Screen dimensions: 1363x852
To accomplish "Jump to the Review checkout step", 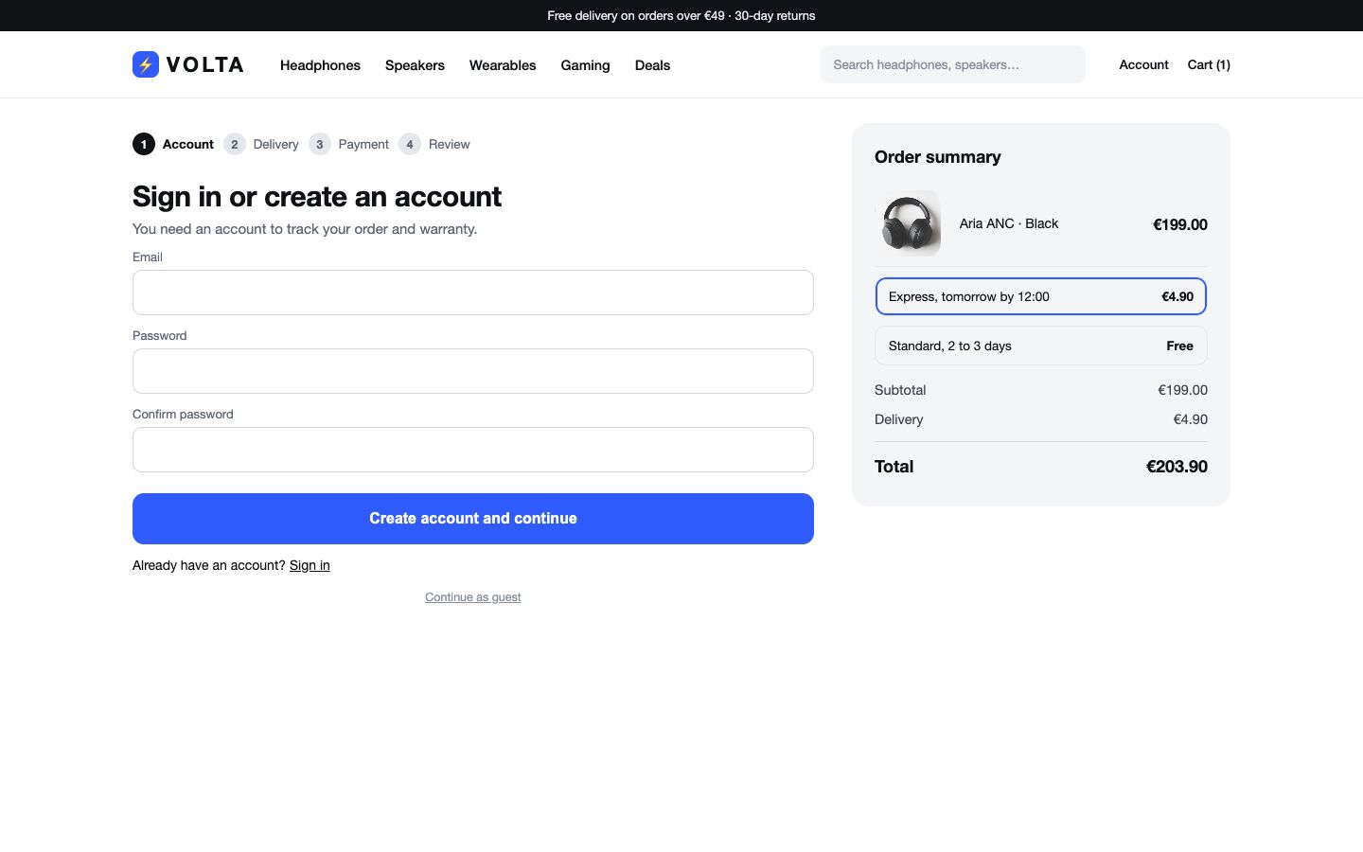I will click(x=434, y=144).
